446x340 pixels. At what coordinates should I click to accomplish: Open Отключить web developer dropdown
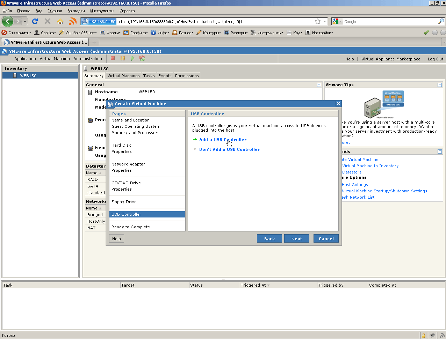tap(16, 33)
